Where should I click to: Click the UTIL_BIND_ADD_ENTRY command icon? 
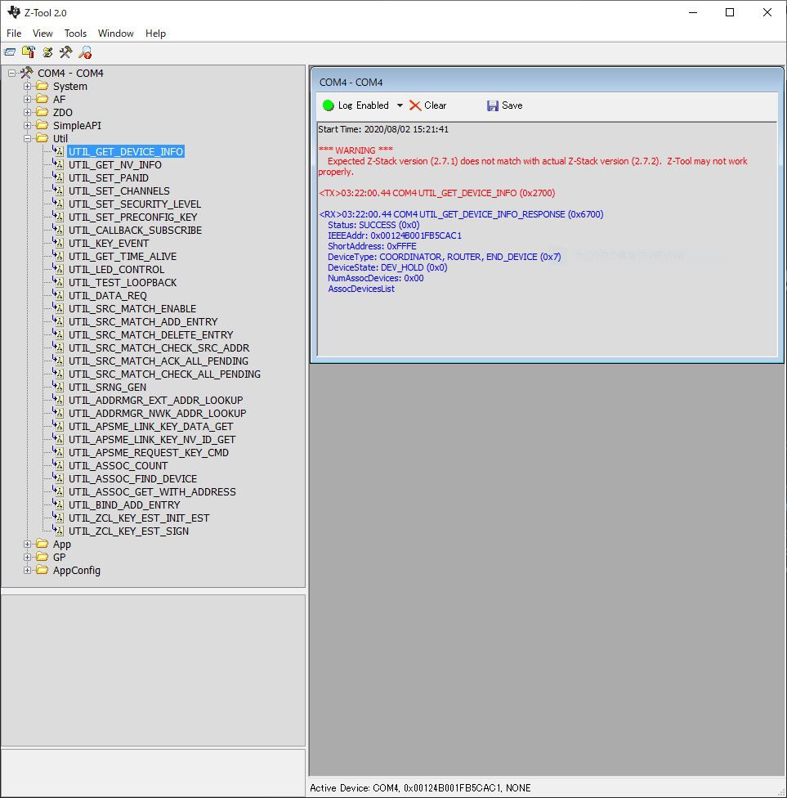[x=59, y=504]
